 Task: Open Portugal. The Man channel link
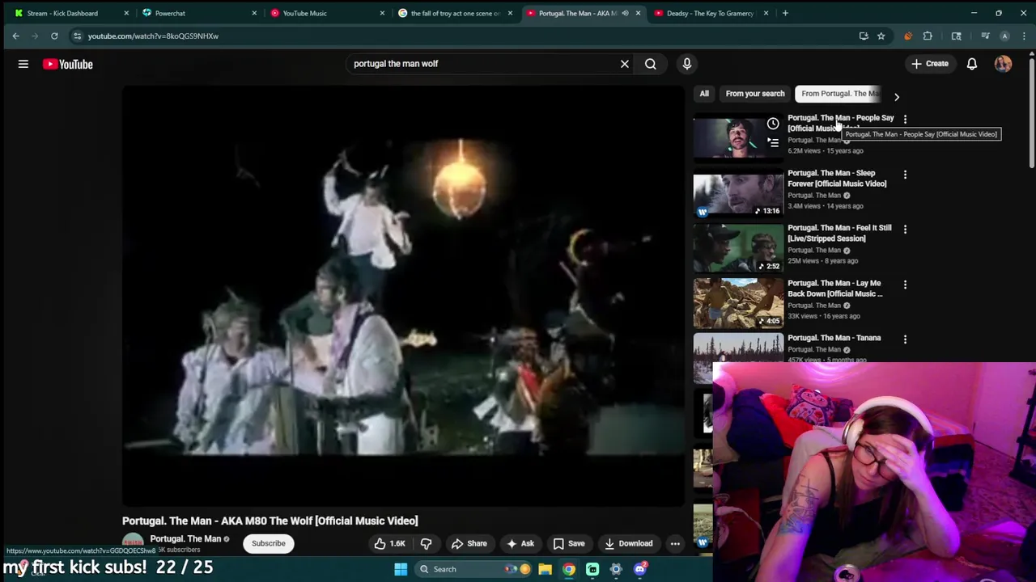coord(185,539)
